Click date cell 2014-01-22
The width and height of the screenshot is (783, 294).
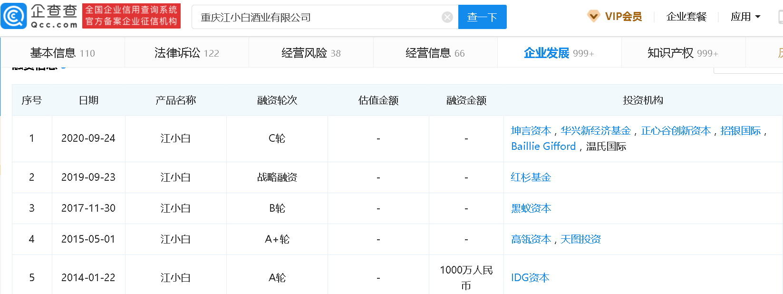pos(88,278)
